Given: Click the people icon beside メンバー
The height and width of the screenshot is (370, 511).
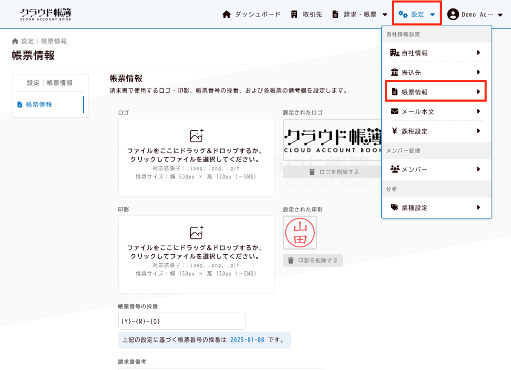Looking at the screenshot, I should [394, 170].
